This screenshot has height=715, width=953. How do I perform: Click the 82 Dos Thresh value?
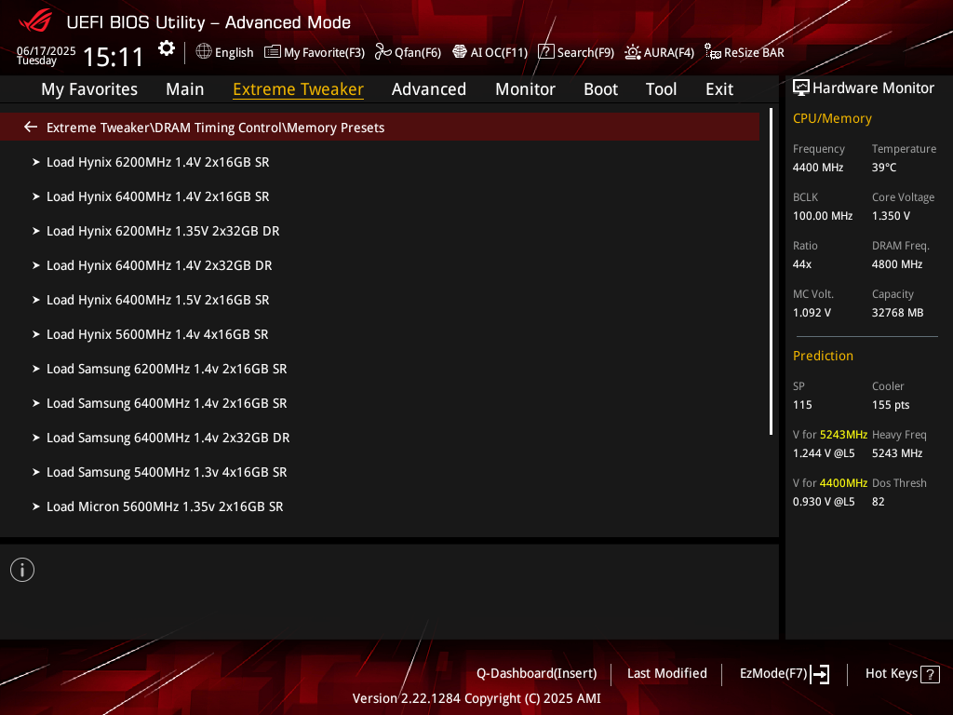[x=879, y=502]
